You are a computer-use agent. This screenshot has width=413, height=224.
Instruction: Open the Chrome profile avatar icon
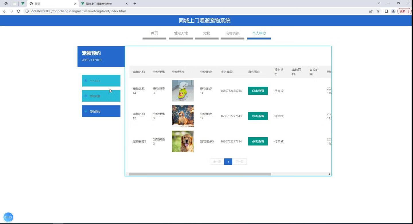[393, 11]
